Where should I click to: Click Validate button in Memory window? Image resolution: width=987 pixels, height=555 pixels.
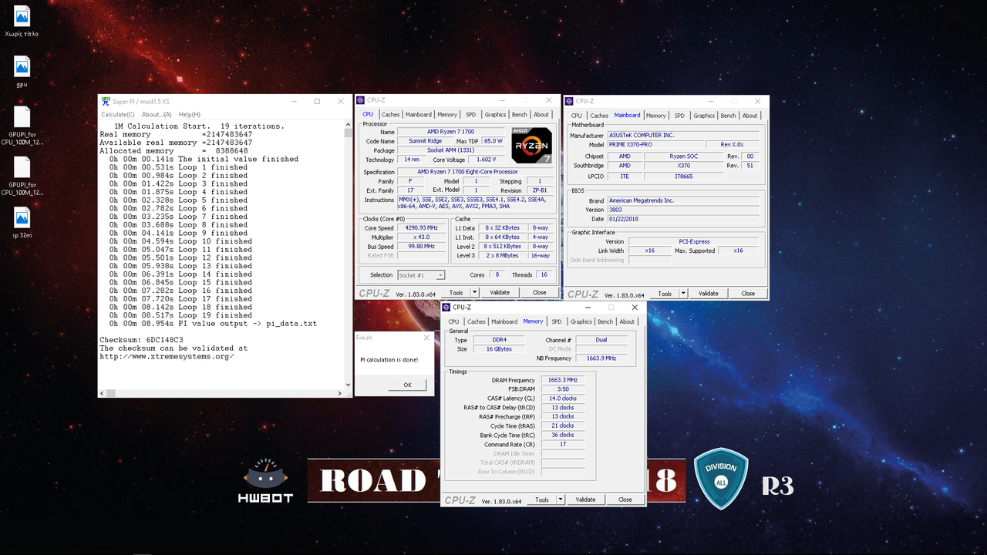tap(585, 499)
